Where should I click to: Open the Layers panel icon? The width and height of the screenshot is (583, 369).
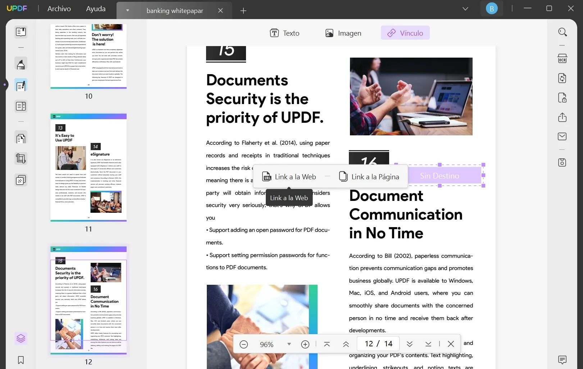(x=21, y=338)
